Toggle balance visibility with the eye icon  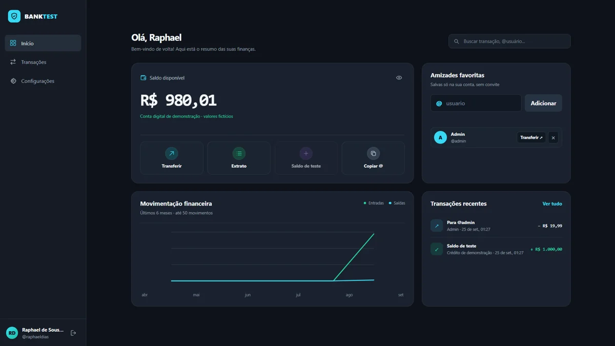click(x=399, y=78)
